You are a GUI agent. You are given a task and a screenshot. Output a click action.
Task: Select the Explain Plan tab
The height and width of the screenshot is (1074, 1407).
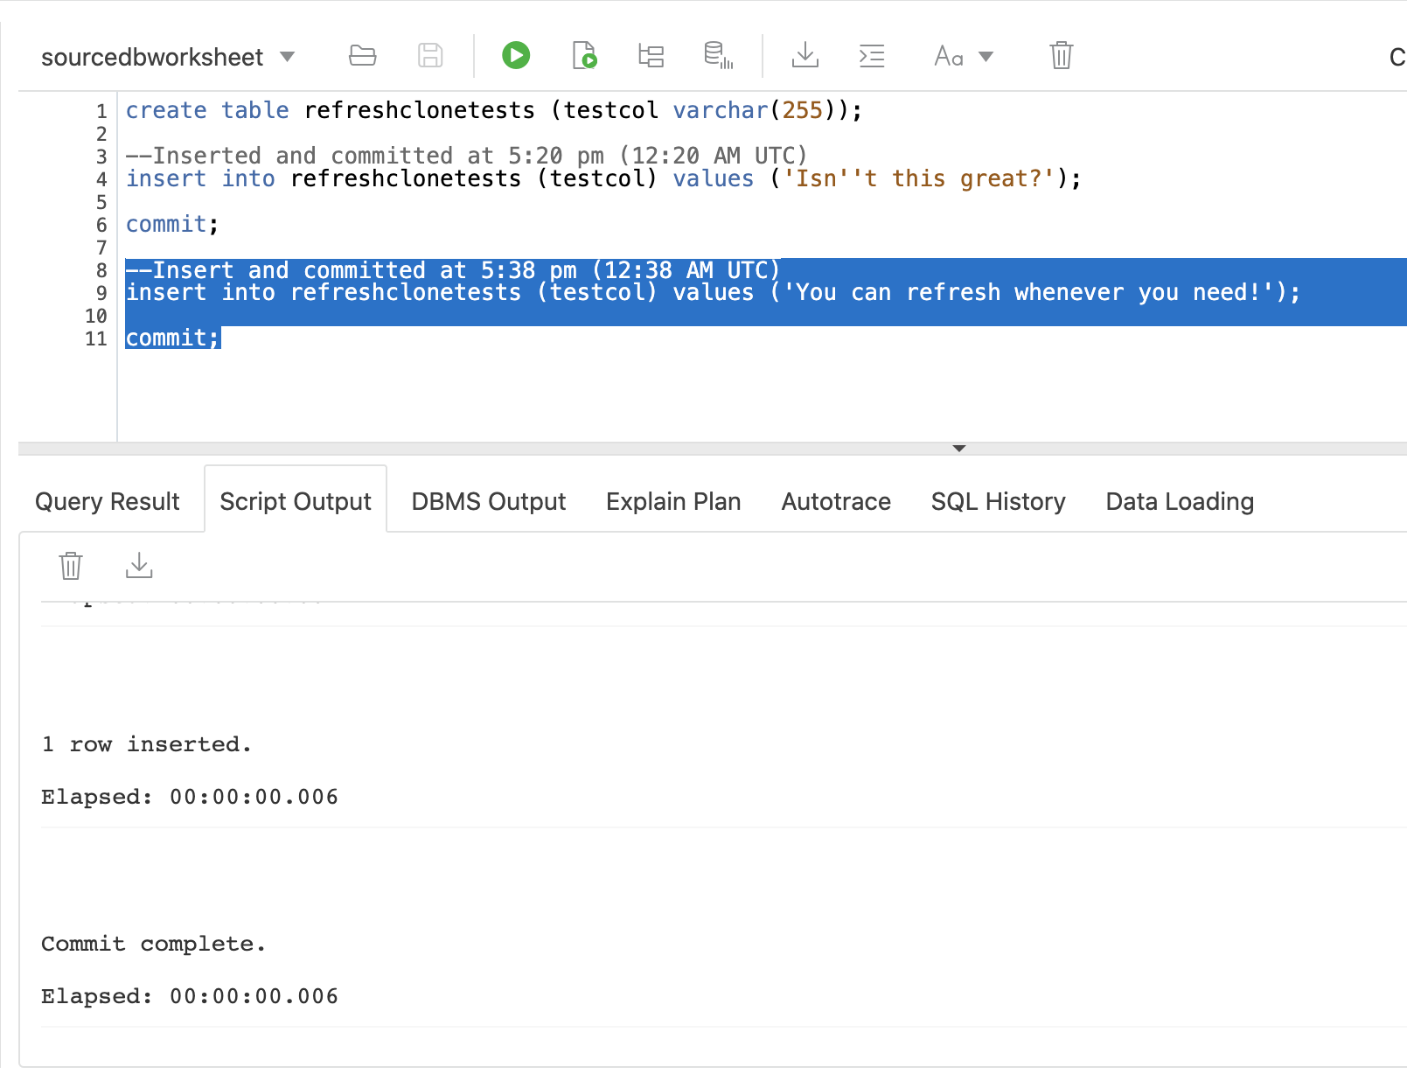[x=673, y=501]
